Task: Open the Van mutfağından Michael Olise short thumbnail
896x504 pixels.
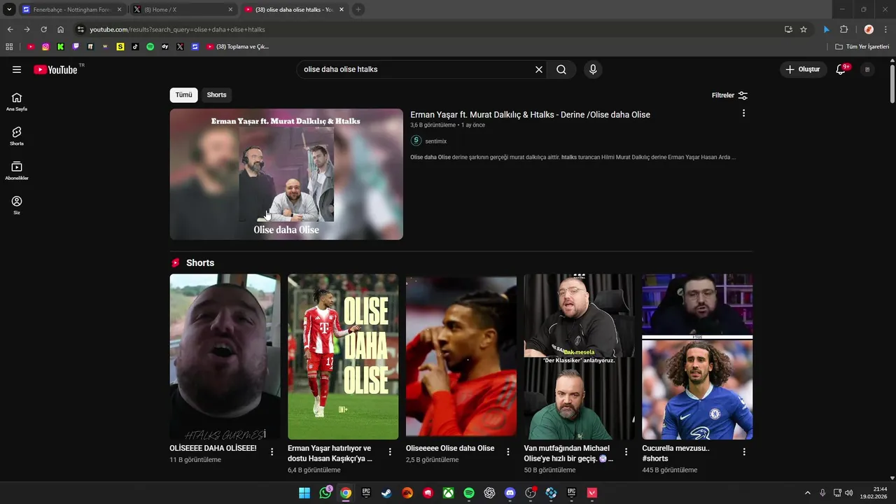Action: pos(579,356)
